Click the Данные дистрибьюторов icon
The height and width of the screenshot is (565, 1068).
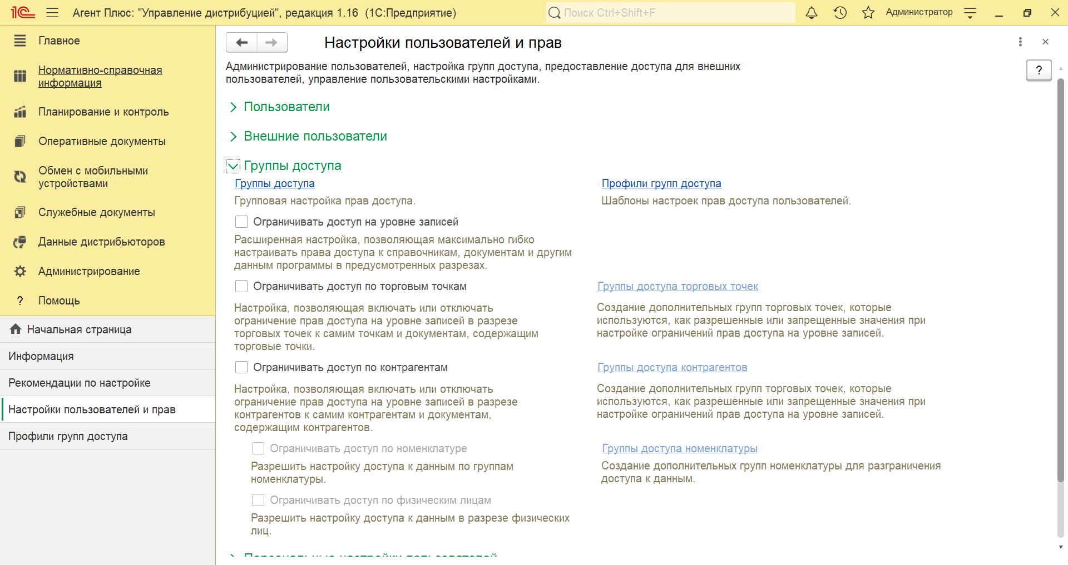click(x=20, y=242)
